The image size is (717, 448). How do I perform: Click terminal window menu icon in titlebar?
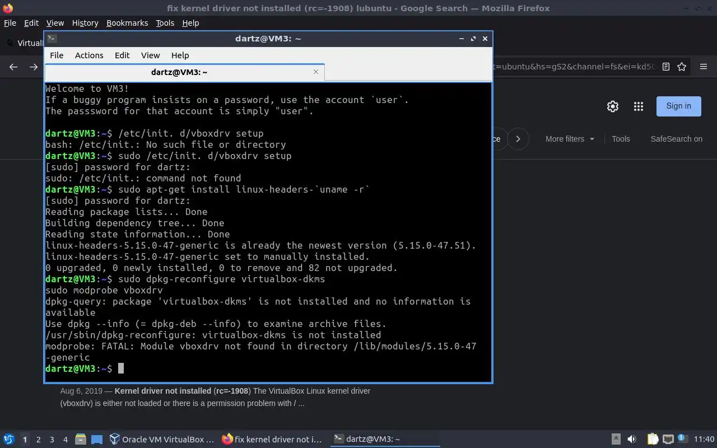pos(52,38)
